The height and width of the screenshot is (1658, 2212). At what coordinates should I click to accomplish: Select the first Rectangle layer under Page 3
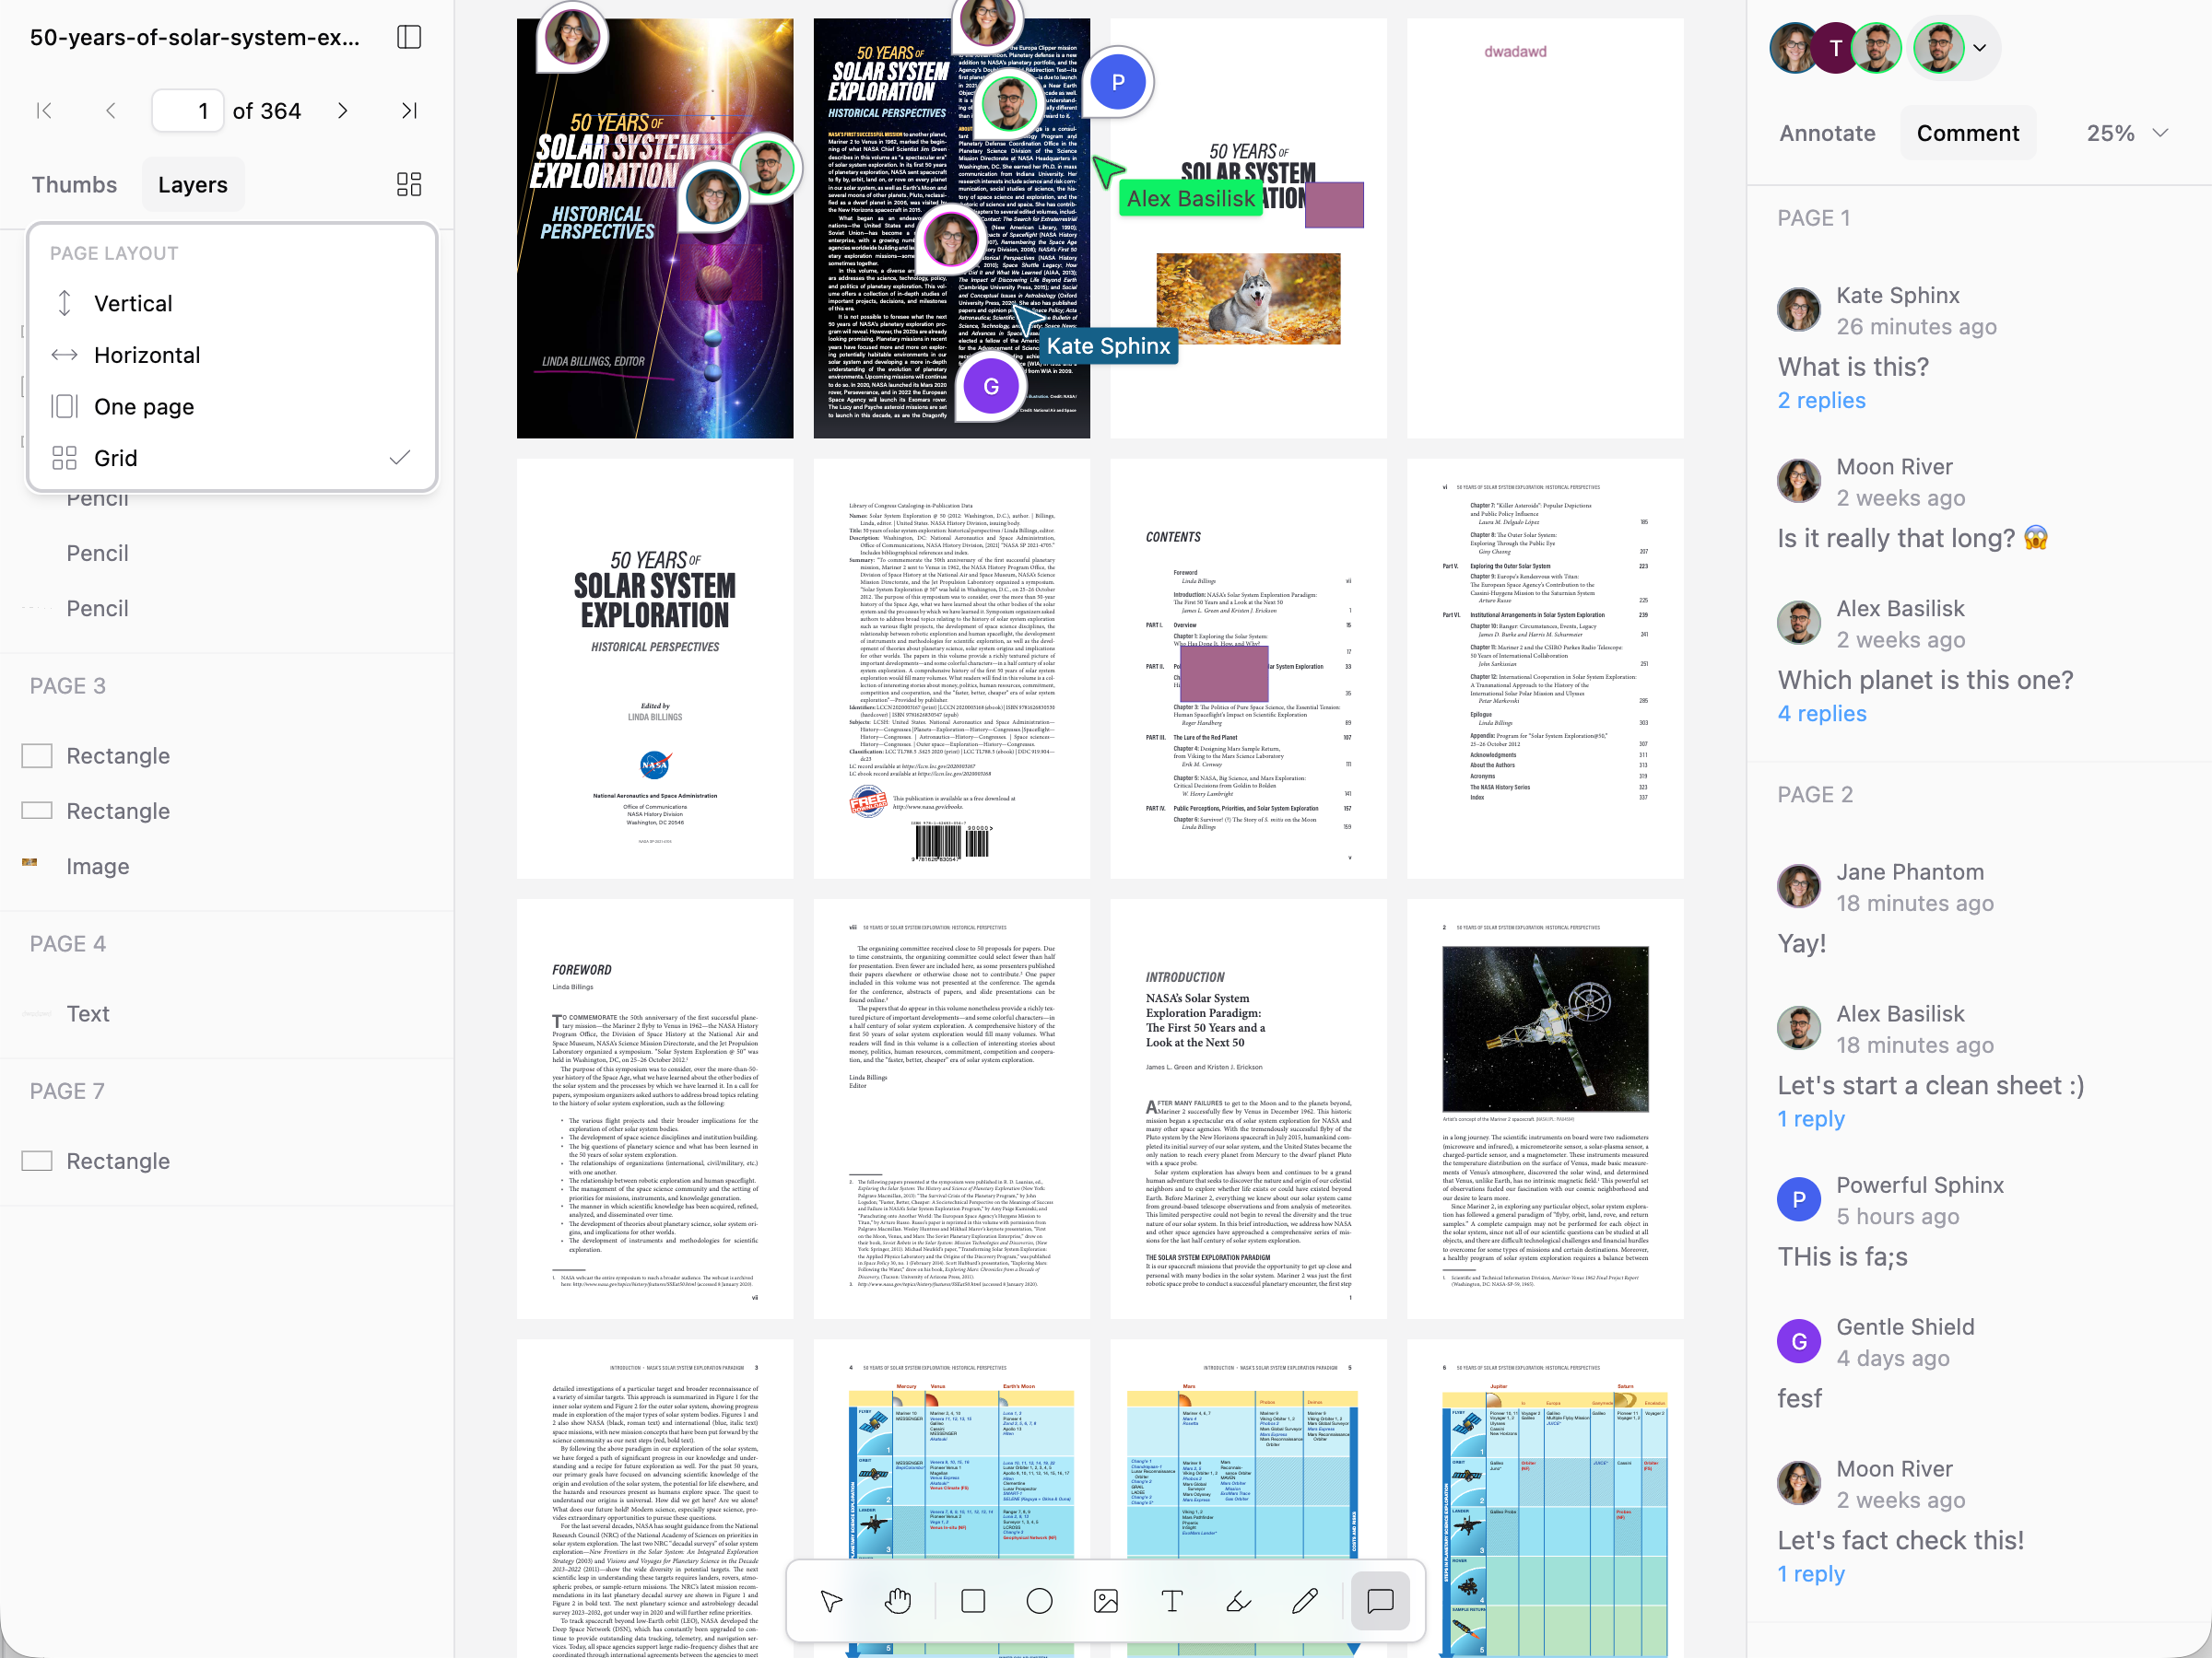point(227,755)
